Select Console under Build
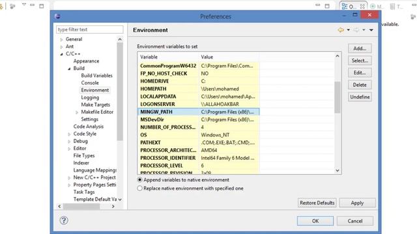417x234 pixels. tap(90, 83)
